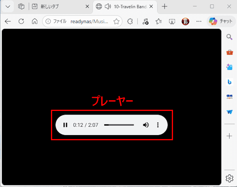The height and width of the screenshot is (187, 237).
Task: Open the sidebar Bing icon
Action: pos(229,82)
